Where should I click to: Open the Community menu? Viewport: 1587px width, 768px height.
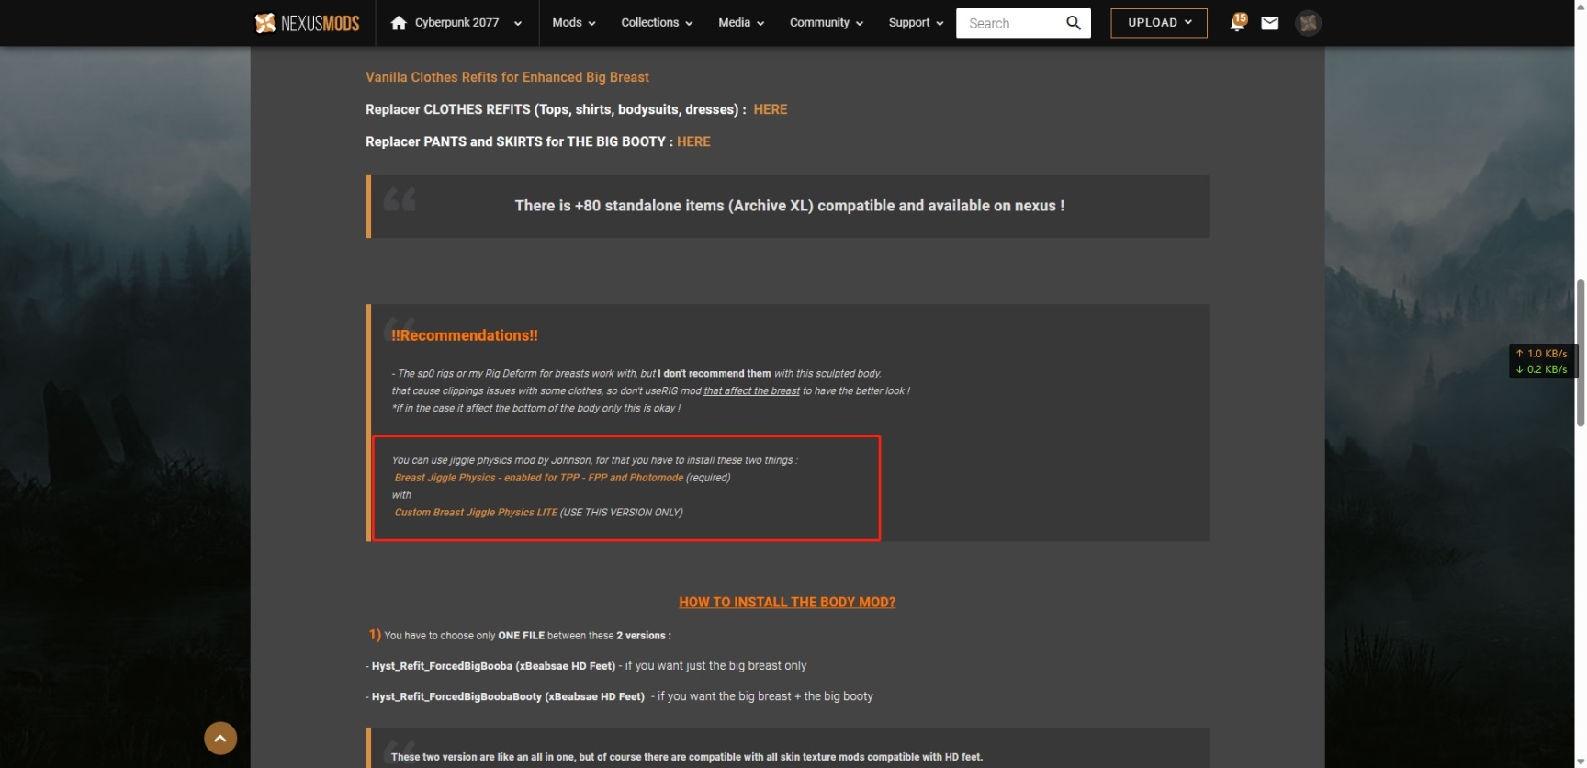tap(827, 23)
